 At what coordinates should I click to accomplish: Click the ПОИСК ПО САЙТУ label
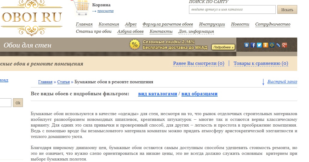[209, 2]
